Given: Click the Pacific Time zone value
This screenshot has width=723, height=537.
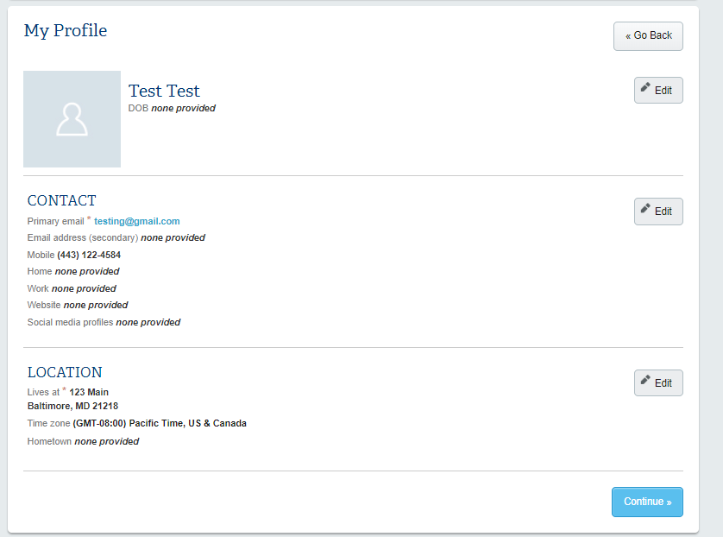Looking at the screenshot, I should pos(160,423).
